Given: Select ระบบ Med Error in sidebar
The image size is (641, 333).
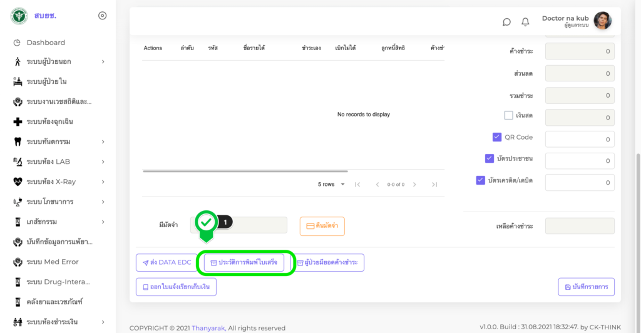Looking at the screenshot, I should 52,262.
